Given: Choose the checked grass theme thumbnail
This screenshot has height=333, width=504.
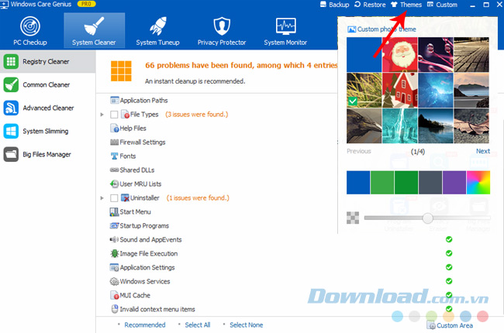Looking at the screenshot, I should [x=364, y=90].
